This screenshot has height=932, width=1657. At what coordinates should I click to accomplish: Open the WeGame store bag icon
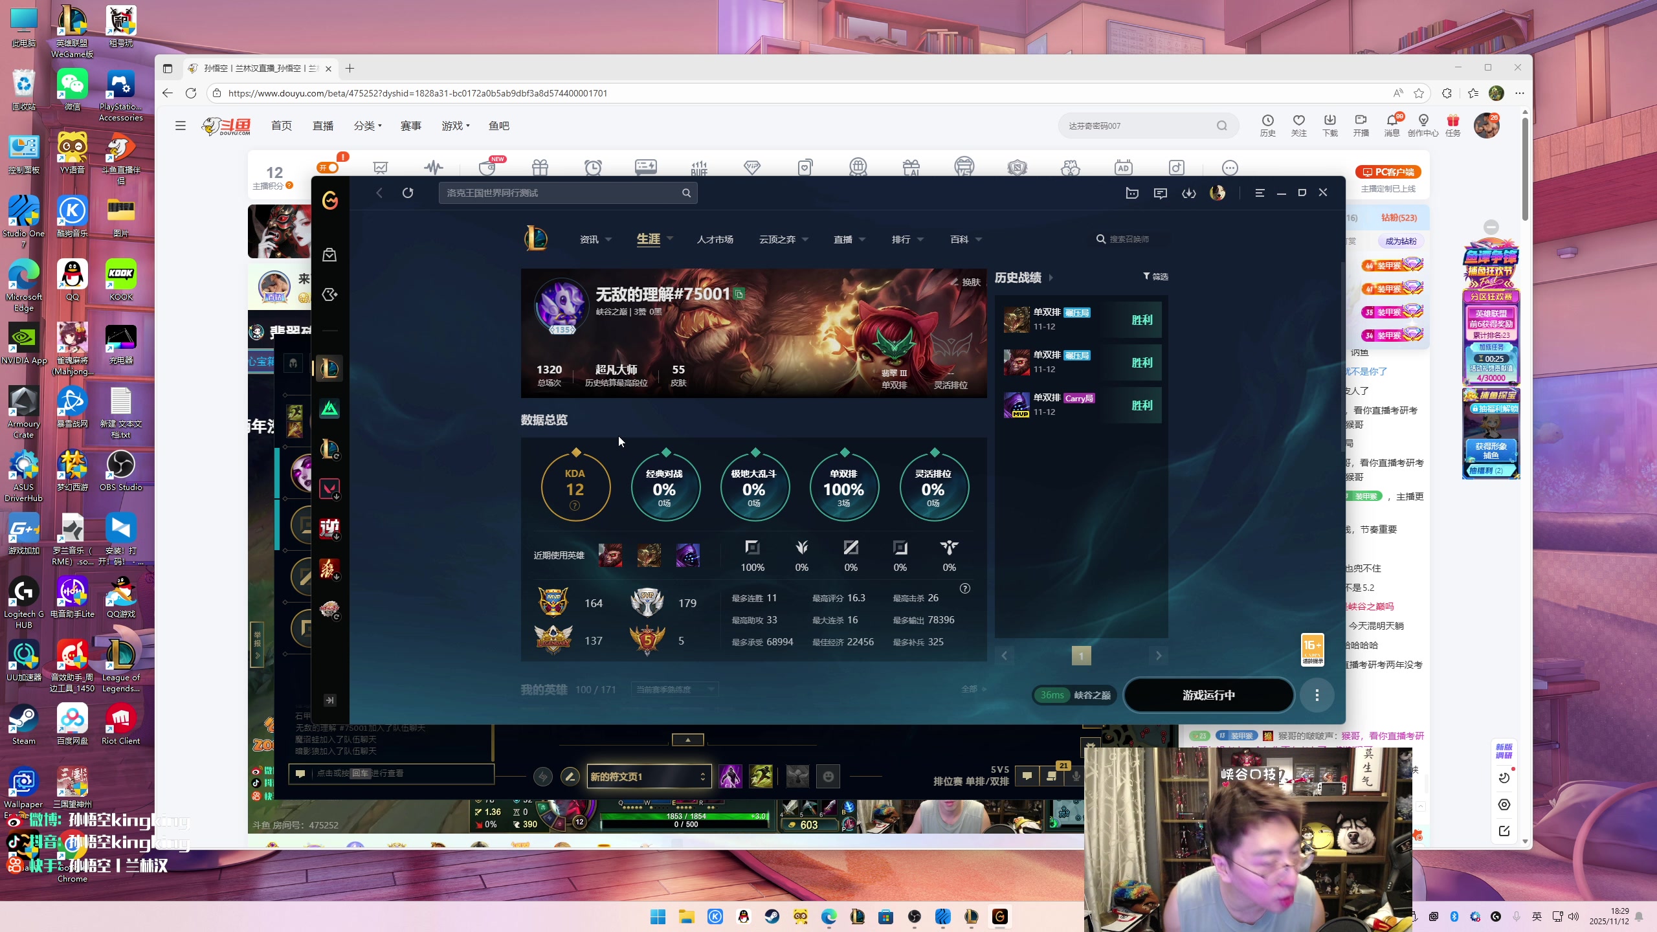pyautogui.click(x=329, y=255)
